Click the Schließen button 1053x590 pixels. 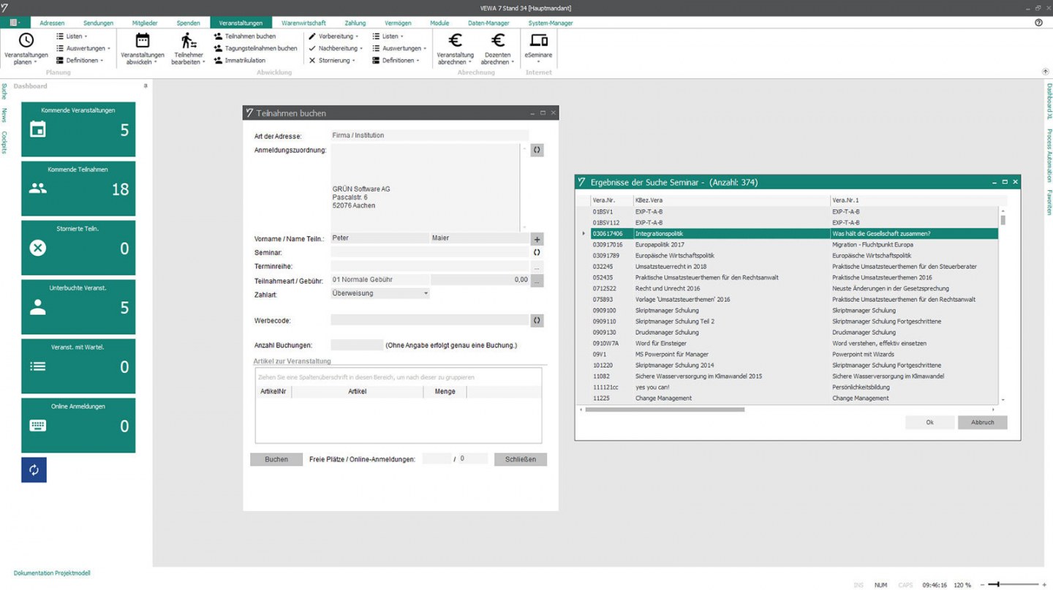point(521,459)
